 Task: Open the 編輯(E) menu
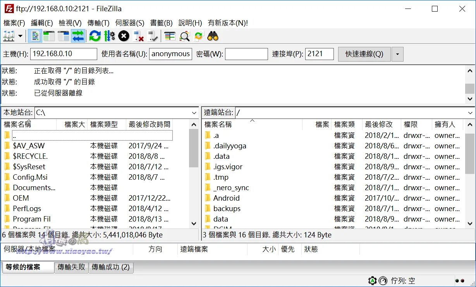[42, 23]
